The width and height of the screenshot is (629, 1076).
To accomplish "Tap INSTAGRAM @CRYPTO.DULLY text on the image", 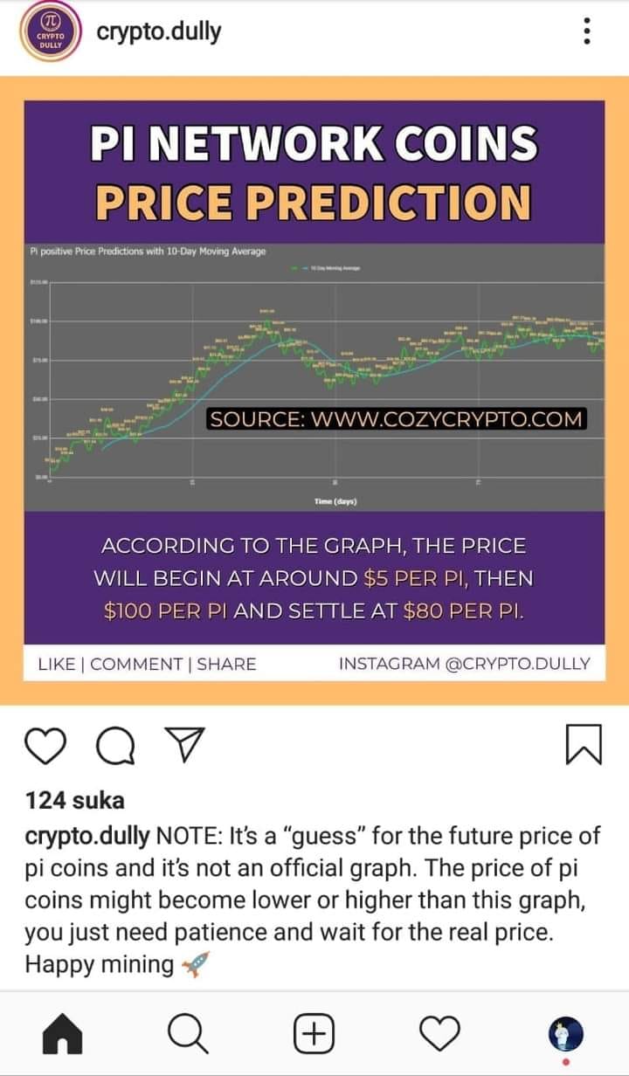I will (x=464, y=664).
